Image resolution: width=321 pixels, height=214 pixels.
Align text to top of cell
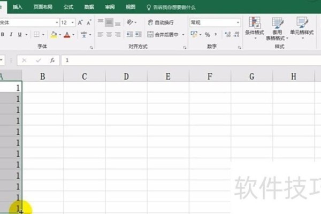tap(101, 22)
